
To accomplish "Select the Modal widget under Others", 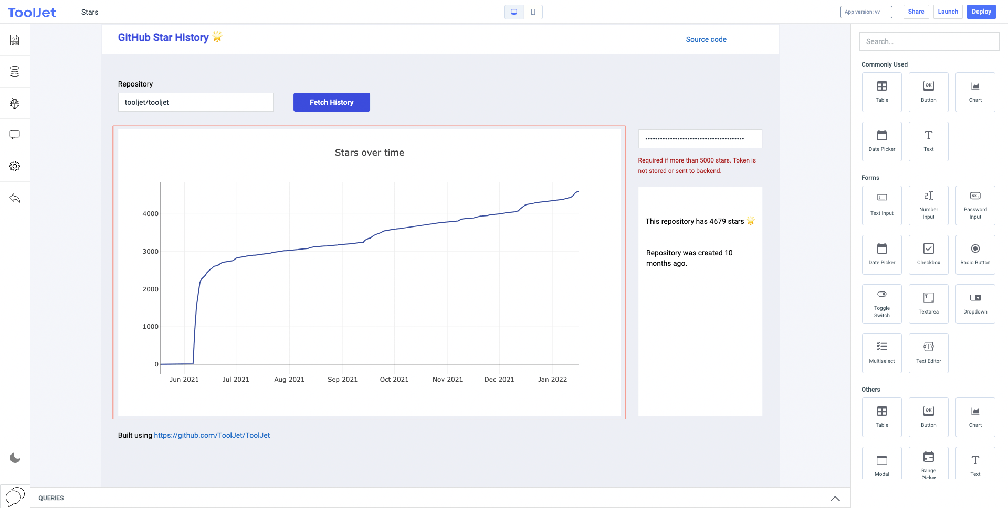I will 881,464.
